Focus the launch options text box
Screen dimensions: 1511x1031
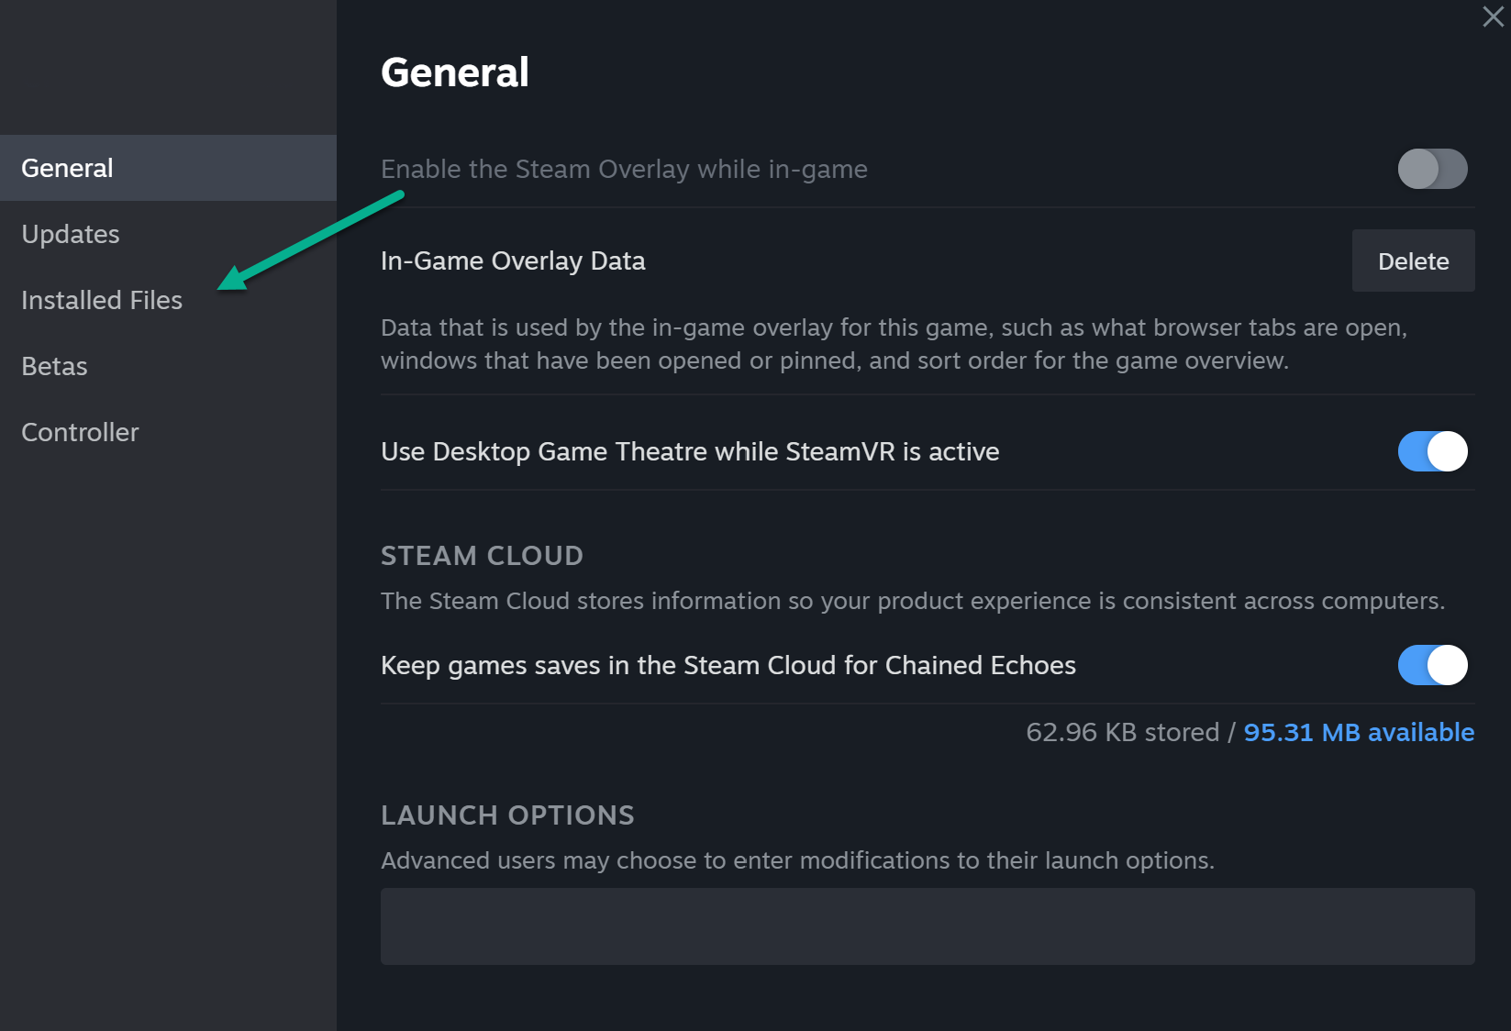coord(927,926)
